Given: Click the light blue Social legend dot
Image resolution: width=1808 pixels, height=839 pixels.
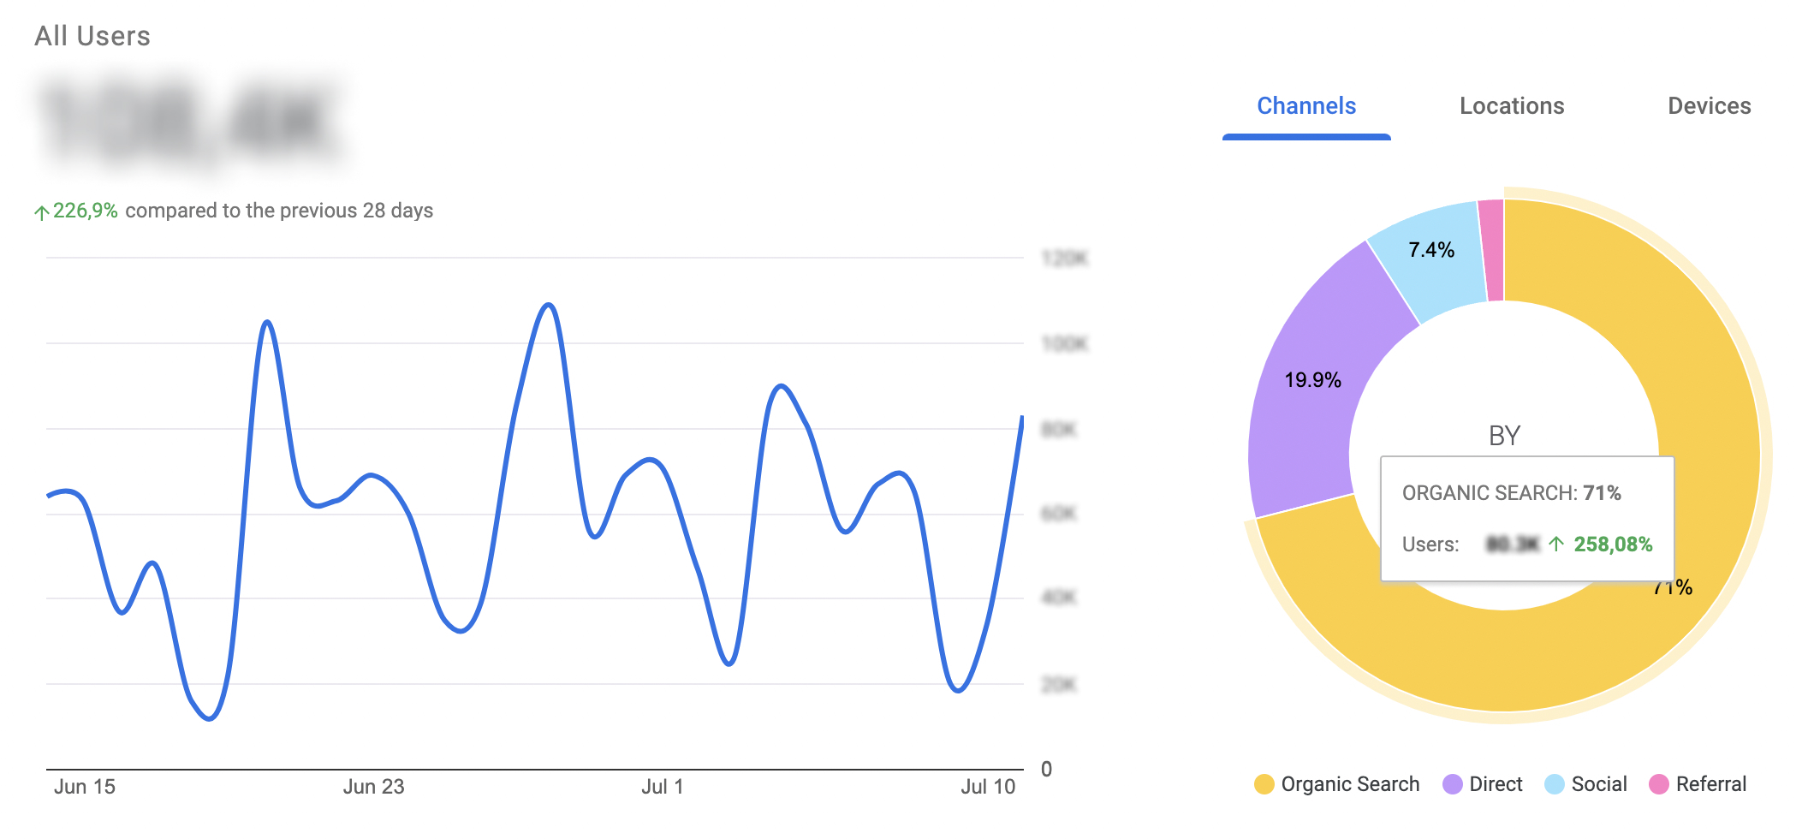Looking at the screenshot, I should [x=1554, y=784].
